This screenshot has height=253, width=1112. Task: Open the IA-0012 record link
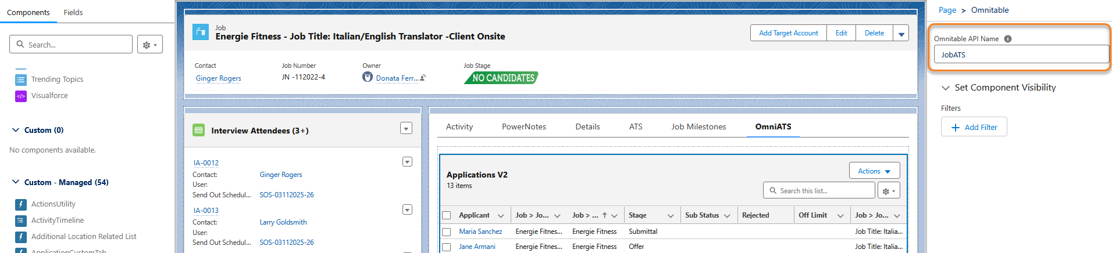[x=206, y=163]
